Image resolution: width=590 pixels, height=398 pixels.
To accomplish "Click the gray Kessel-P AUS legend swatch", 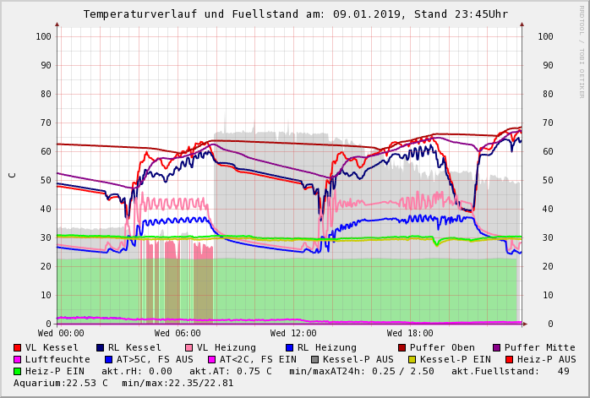I will tap(314, 359).
